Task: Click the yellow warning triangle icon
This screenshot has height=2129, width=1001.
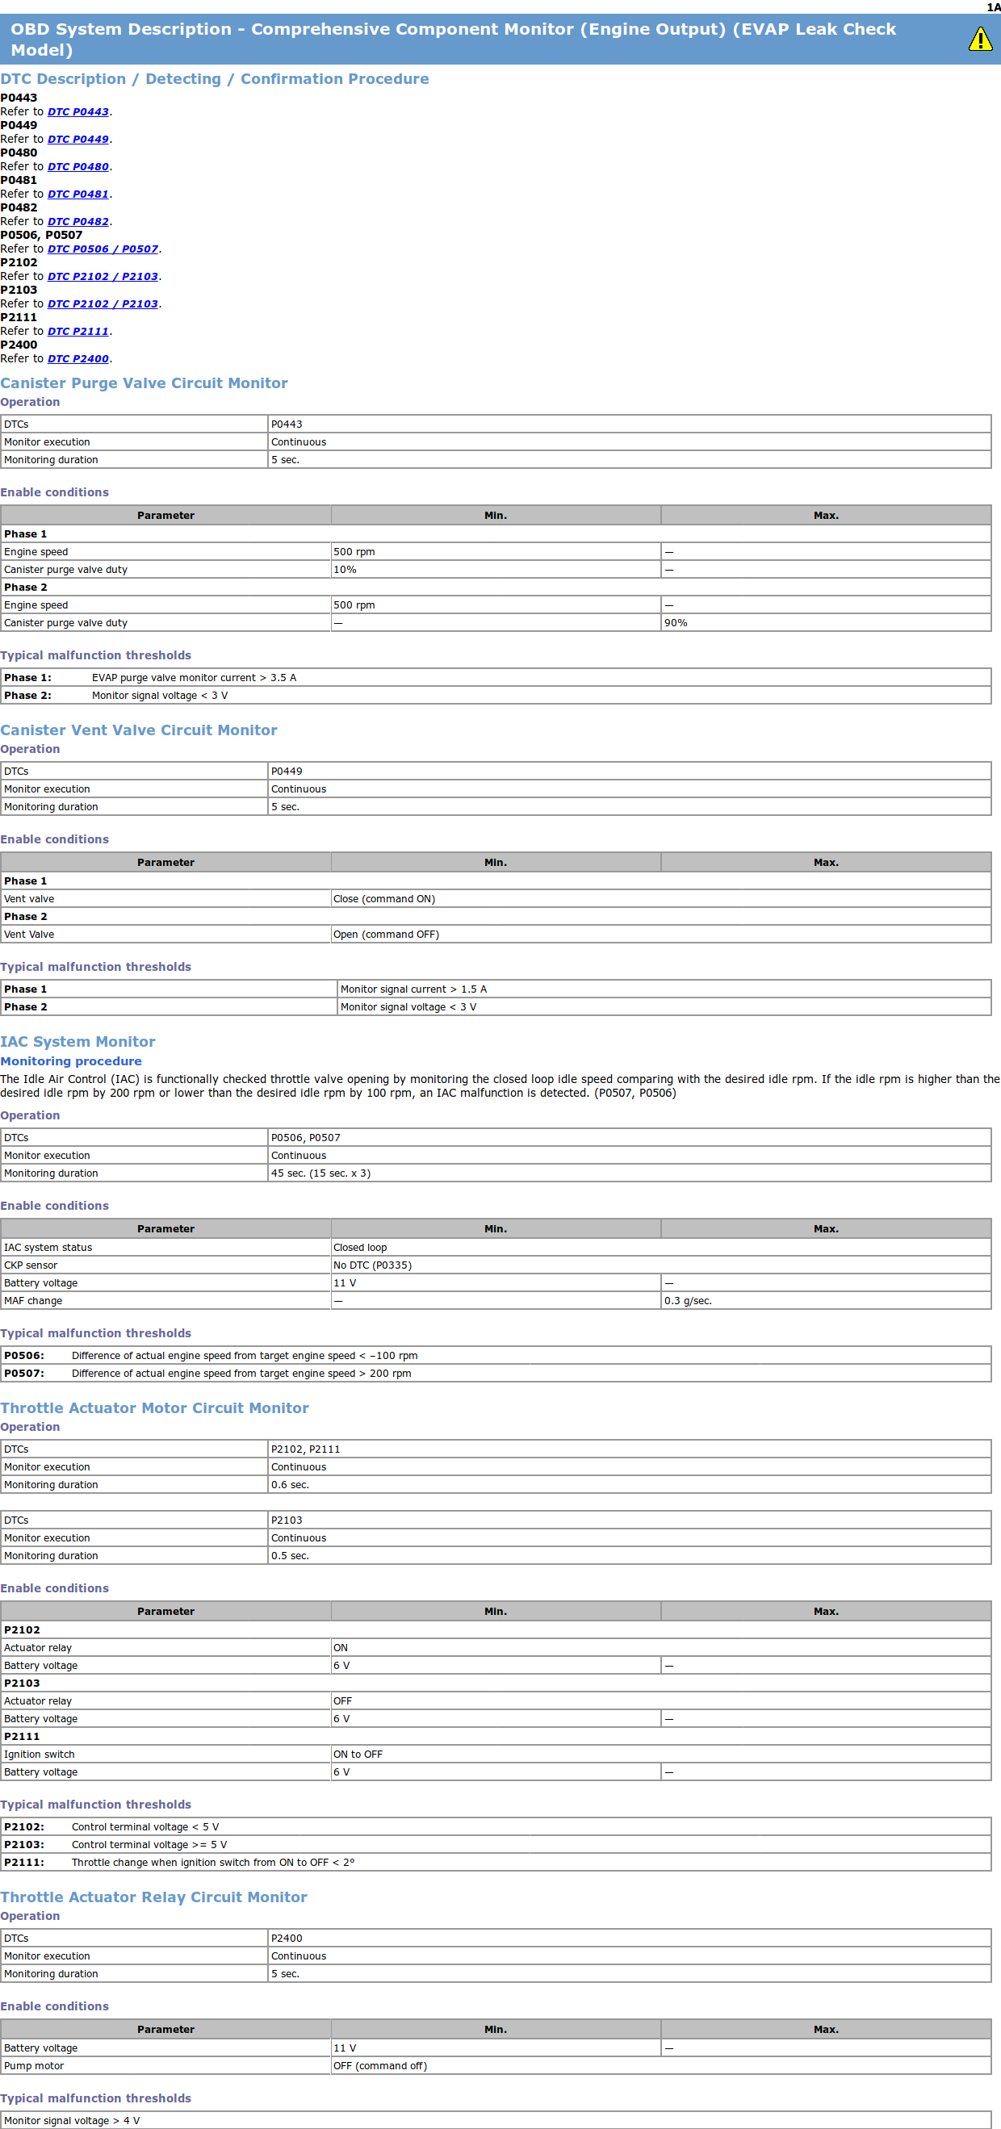Action: pyautogui.click(x=979, y=39)
